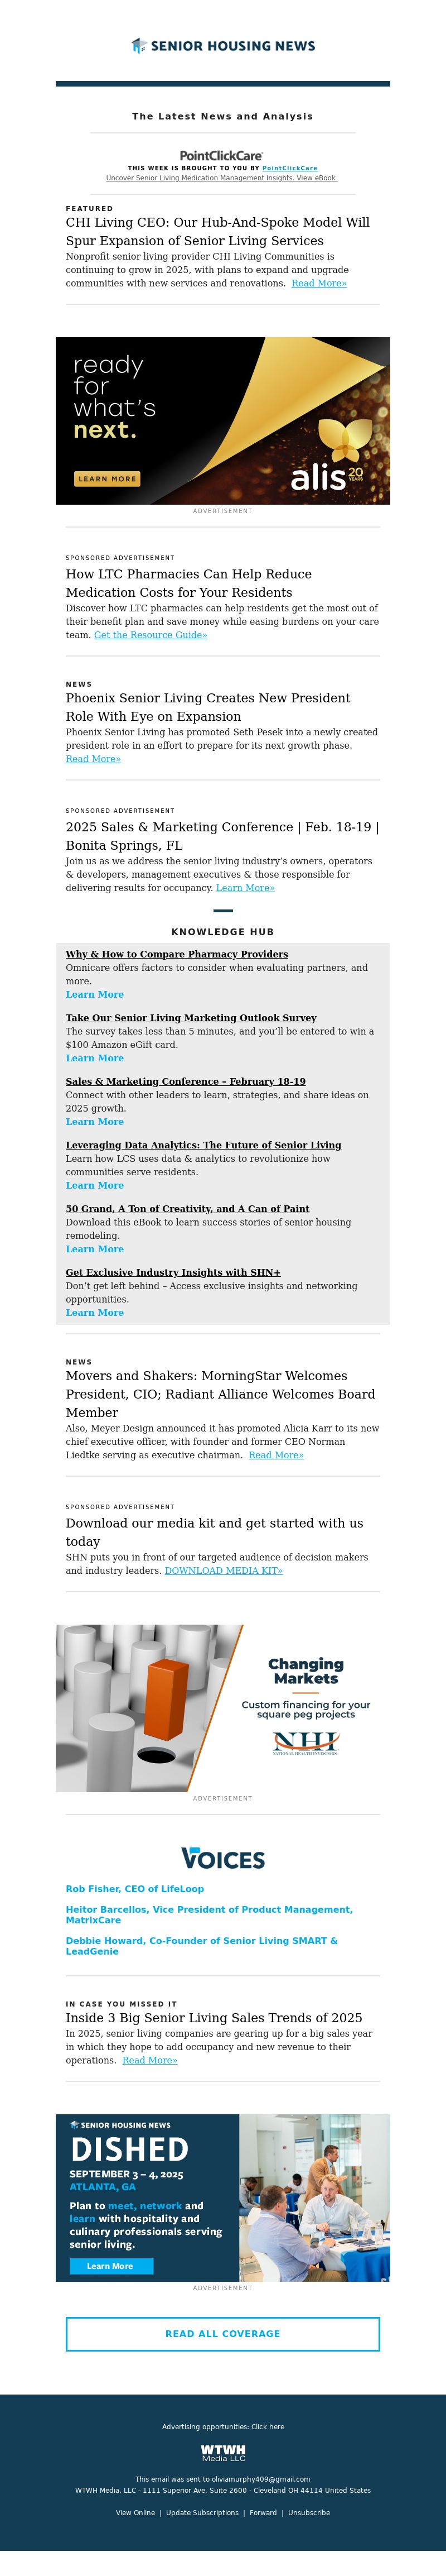This screenshot has height=2576, width=446.
Task: Open Read More for CHI Living article
Action: tap(318, 284)
